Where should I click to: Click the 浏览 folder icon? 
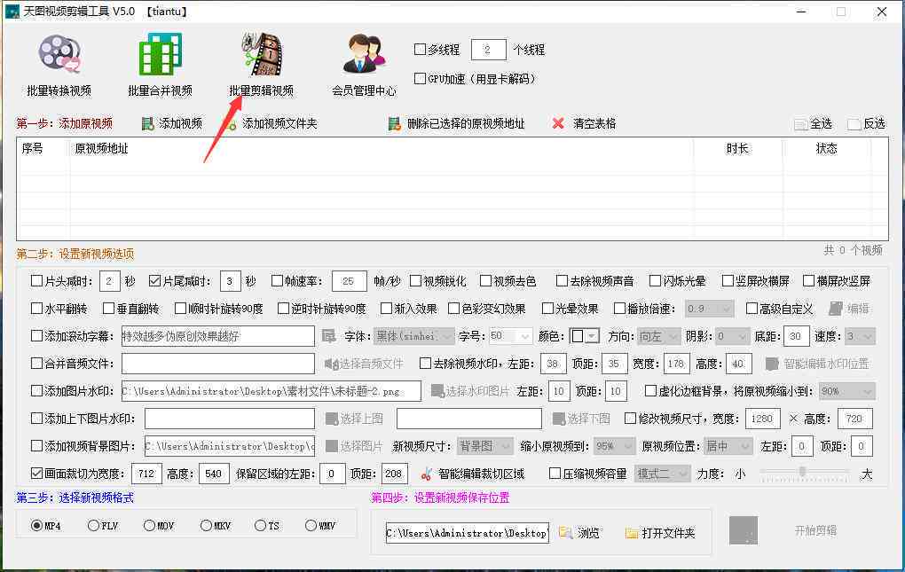[566, 533]
